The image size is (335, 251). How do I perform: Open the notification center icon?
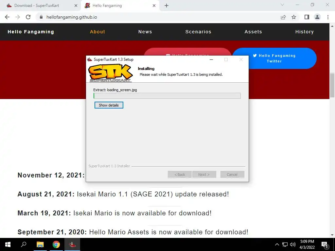(x=325, y=244)
